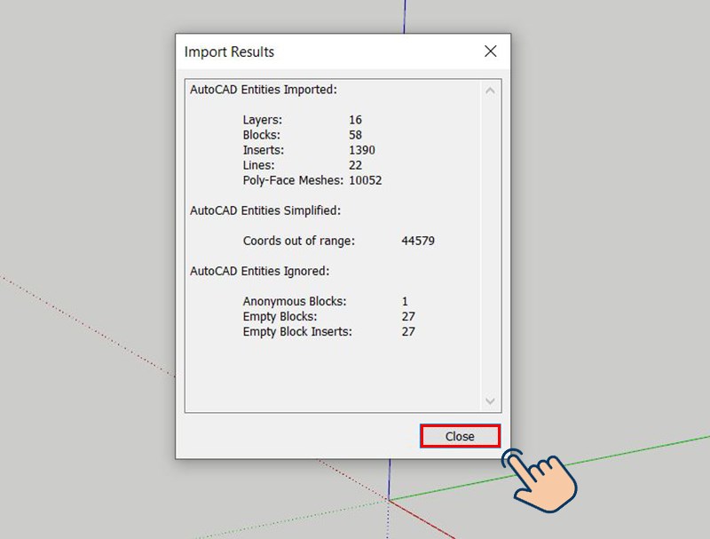Click the 'Poly-Face Meshes:' label
This screenshot has height=539, width=710.
293,180
